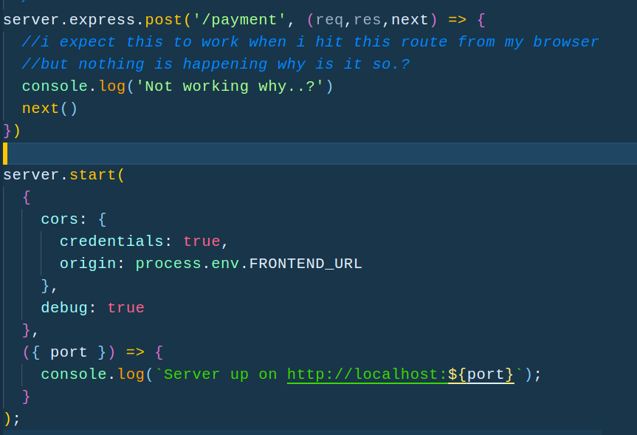
Task: Click the start method in server.start(
Action: [x=92, y=175]
